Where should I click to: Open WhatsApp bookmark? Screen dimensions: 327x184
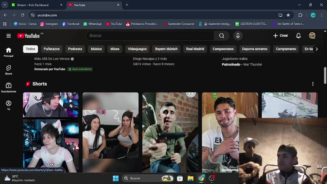(93, 24)
